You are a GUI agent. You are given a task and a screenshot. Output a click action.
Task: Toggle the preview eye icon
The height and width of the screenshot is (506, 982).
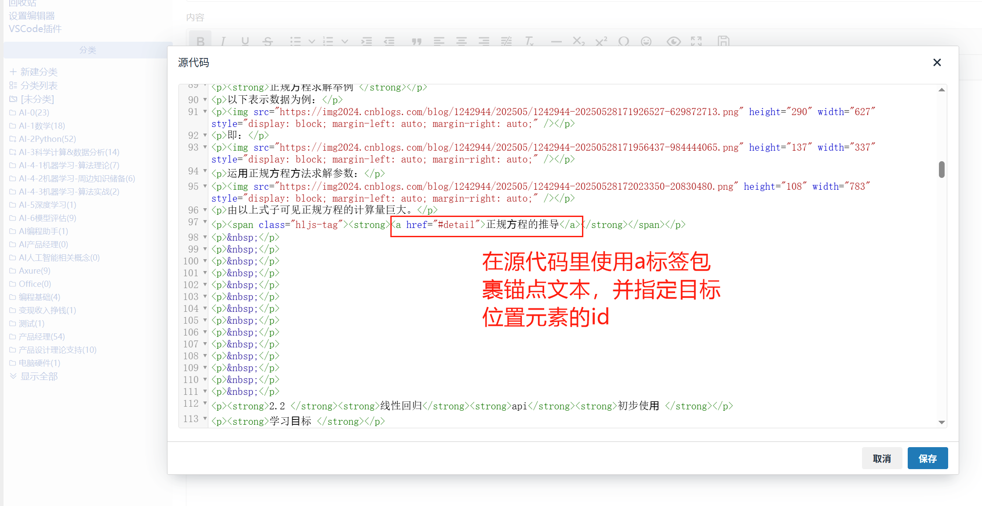(673, 41)
